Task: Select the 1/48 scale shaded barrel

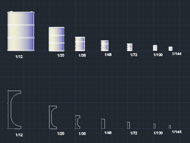Action: coord(105,46)
